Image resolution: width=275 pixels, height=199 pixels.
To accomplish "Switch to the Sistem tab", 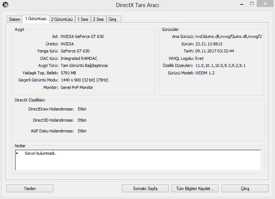I will [15, 19].
